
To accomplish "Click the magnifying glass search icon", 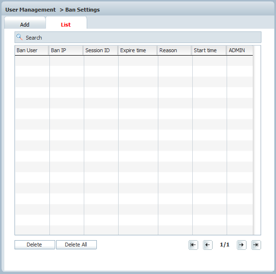I will pyautogui.click(x=19, y=37).
